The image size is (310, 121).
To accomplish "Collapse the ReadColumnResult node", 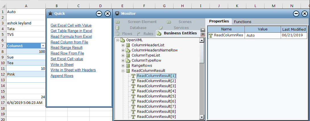I will (123, 71).
